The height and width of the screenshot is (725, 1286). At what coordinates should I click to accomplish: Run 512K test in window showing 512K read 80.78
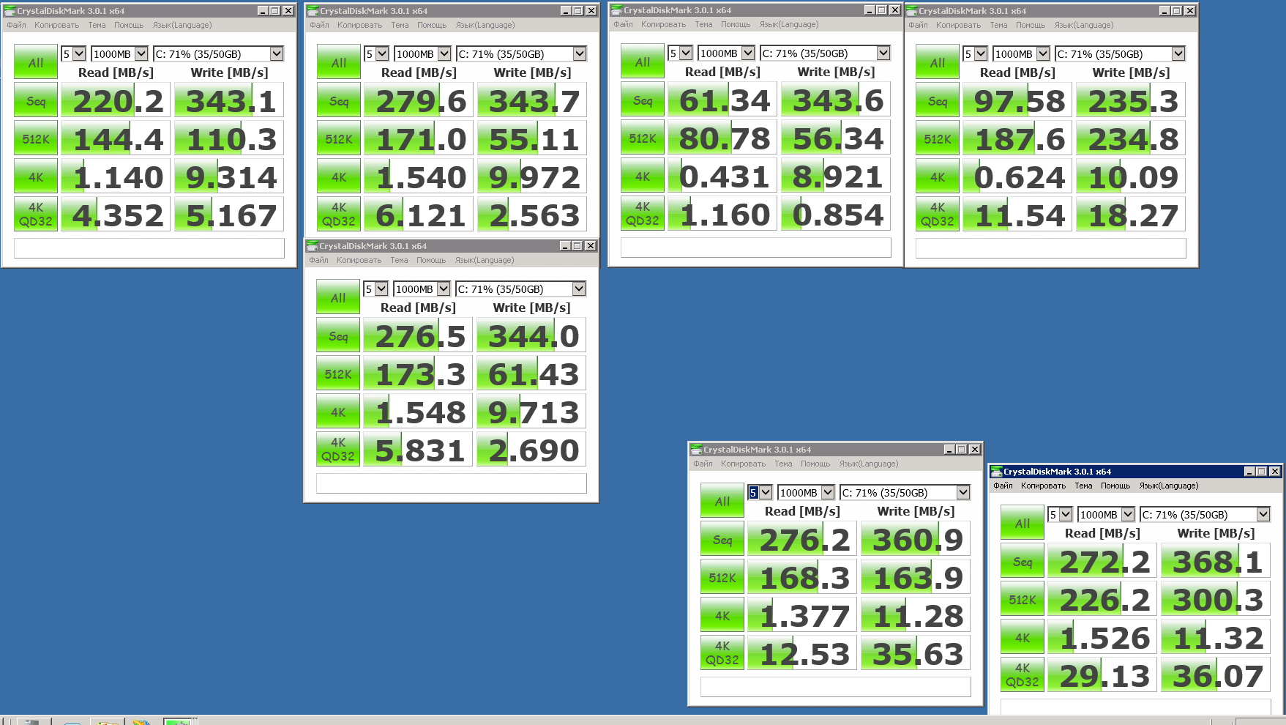(643, 138)
